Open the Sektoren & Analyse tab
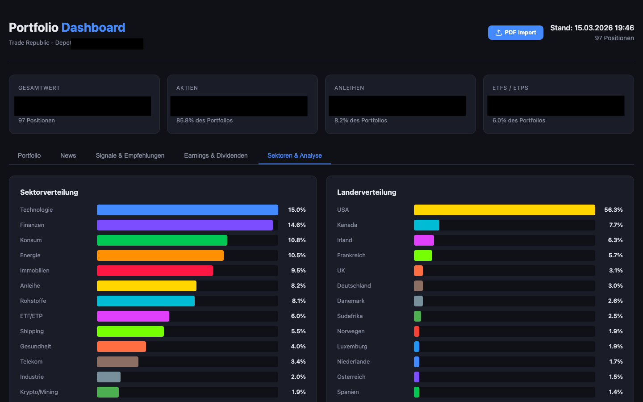 point(294,155)
